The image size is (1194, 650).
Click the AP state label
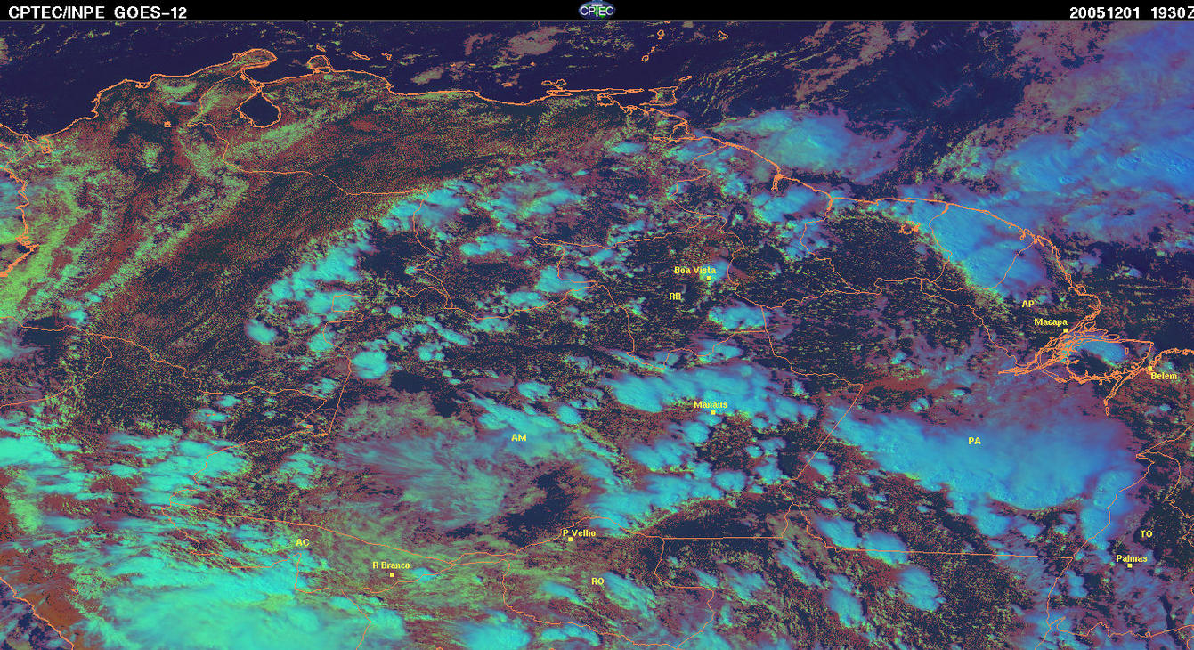pyautogui.click(x=1027, y=304)
